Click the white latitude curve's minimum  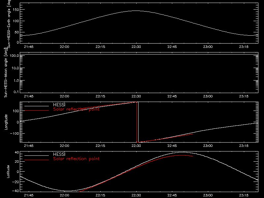[67, 191]
